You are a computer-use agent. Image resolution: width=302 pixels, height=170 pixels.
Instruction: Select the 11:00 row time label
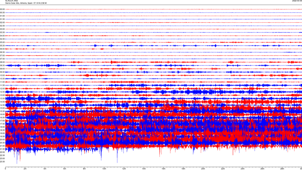2,82
